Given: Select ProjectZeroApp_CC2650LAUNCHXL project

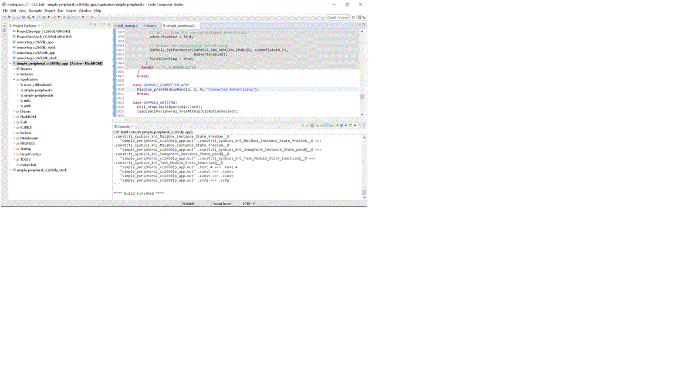Looking at the screenshot, I should pyautogui.click(x=43, y=32).
